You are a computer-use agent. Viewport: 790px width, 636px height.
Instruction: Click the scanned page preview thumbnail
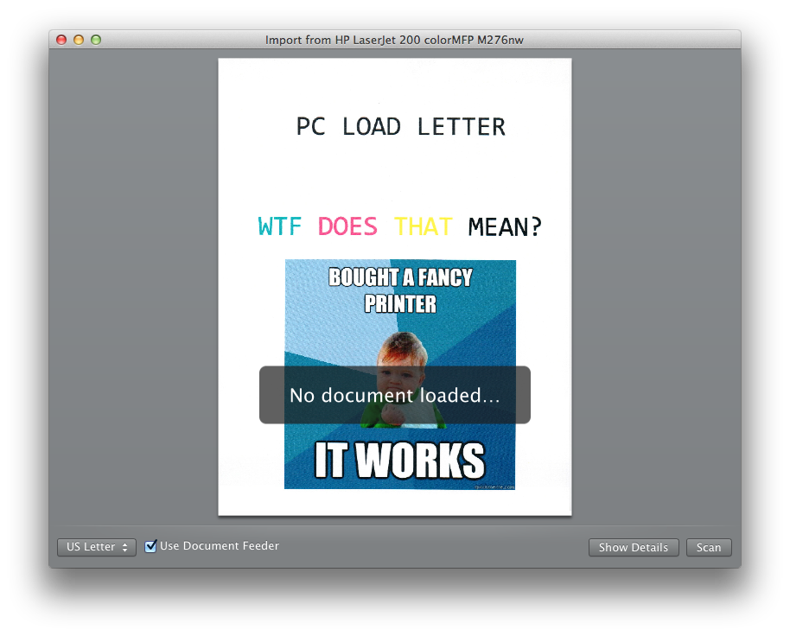tap(395, 287)
